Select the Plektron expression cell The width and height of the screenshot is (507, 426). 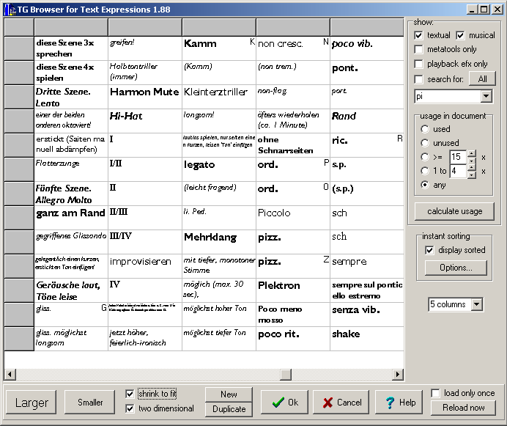(293, 290)
